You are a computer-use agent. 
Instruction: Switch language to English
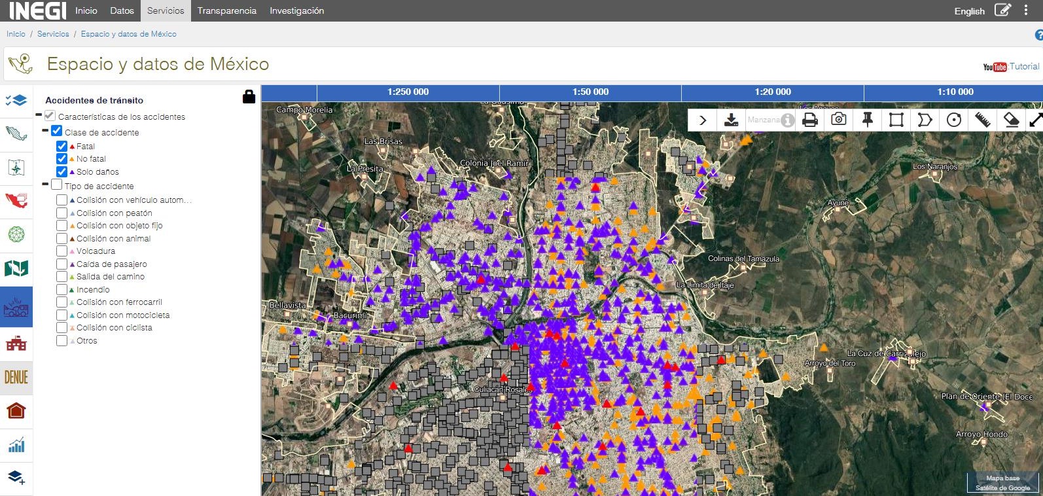969,11
